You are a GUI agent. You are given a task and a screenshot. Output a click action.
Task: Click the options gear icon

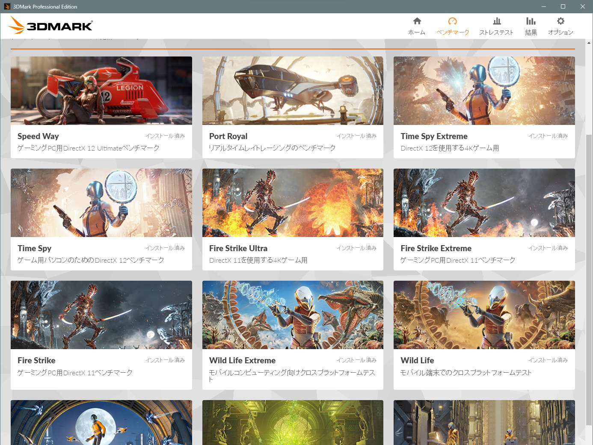coord(560,21)
